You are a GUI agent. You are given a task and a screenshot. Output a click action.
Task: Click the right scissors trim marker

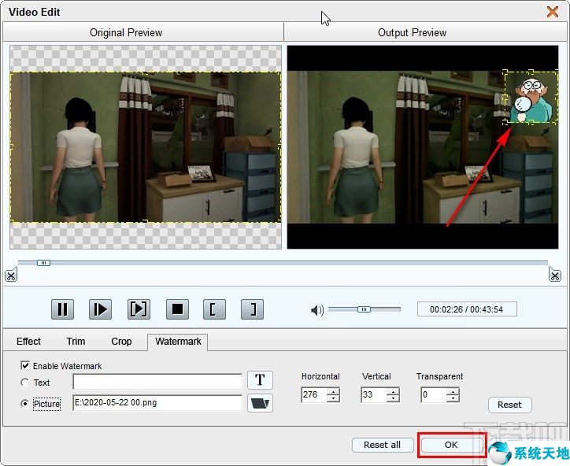(x=555, y=275)
